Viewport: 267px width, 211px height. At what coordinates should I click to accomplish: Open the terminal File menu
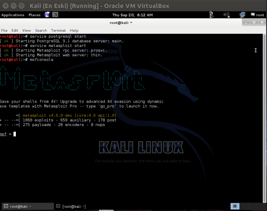point(4,31)
